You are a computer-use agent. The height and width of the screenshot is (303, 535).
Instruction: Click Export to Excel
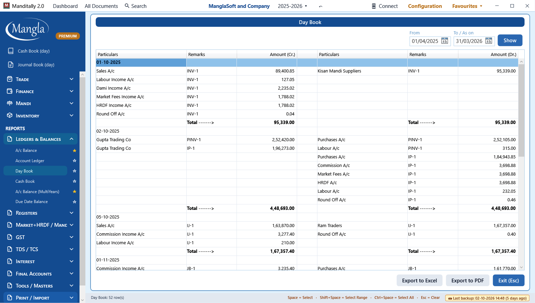[419, 281]
